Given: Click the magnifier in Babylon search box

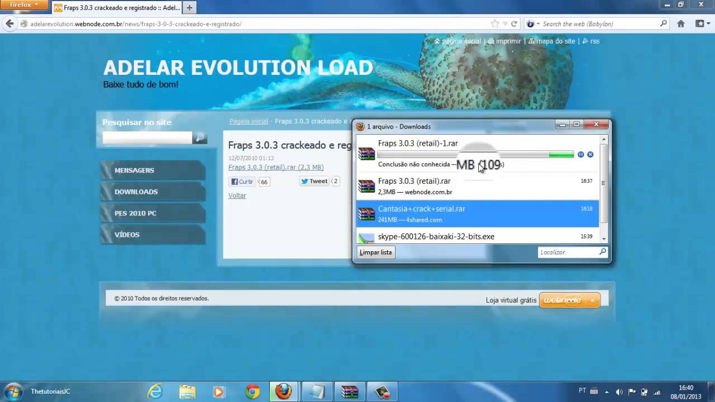Looking at the screenshot, I should point(663,24).
